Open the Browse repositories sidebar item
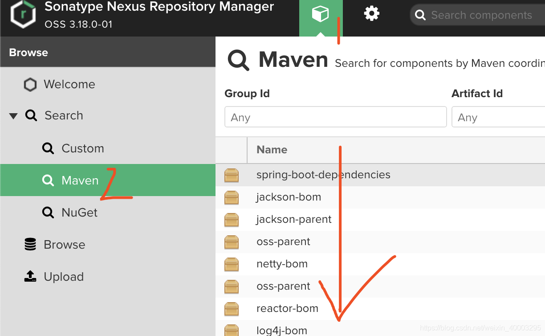Viewport: 545px width, 336px height. pyautogui.click(x=64, y=245)
